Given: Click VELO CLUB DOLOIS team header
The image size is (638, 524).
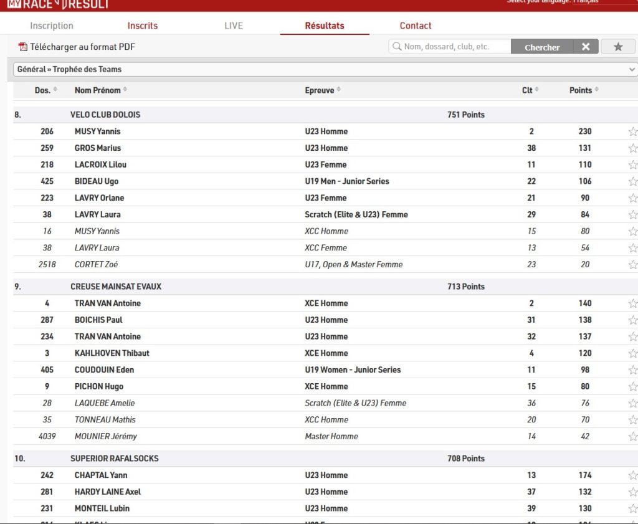Looking at the screenshot, I should (105, 115).
